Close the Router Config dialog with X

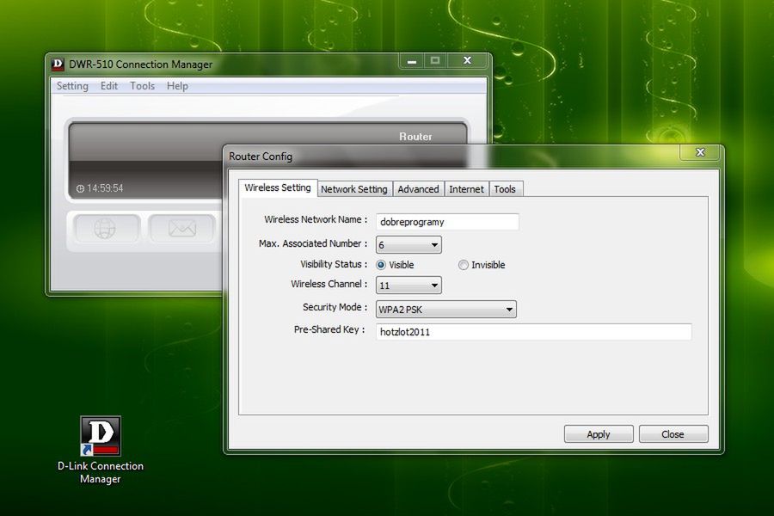pos(700,152)
